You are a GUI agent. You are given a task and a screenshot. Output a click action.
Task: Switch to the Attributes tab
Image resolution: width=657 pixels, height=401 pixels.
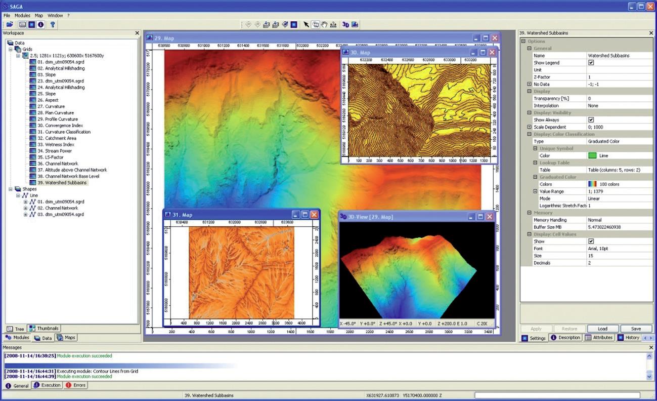click(x=599, y=338)
